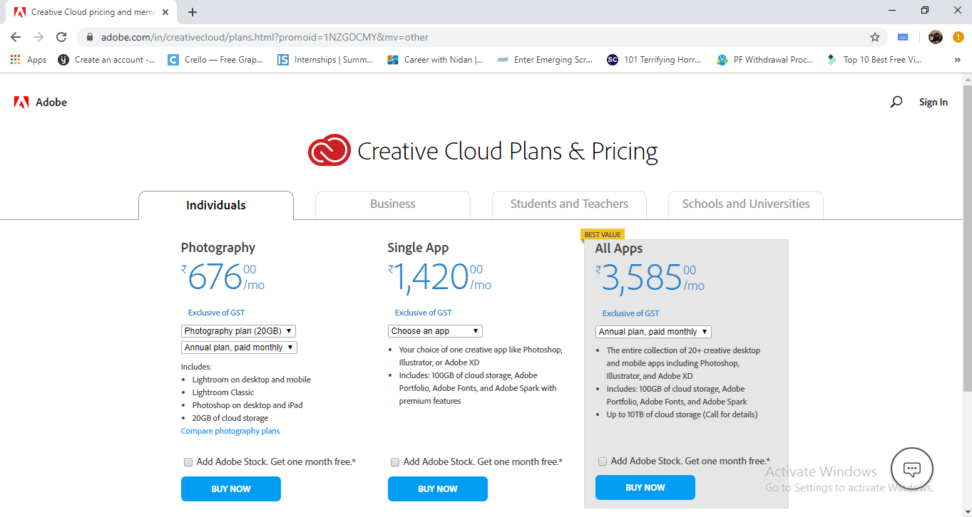Click Sign In
The width and height of the screenshot is (972, 517).
click(x=933, y=102)
